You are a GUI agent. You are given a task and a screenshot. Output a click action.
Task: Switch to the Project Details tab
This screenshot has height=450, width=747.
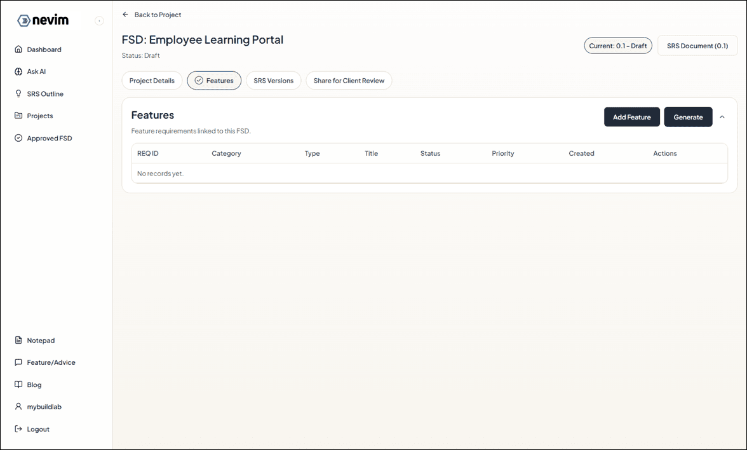pos(152,80)
